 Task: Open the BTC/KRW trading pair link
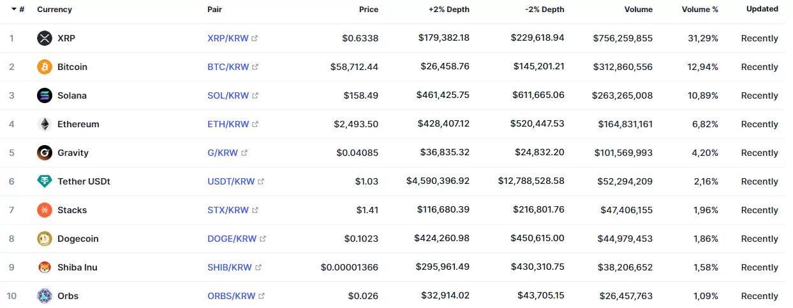[228, 67]
